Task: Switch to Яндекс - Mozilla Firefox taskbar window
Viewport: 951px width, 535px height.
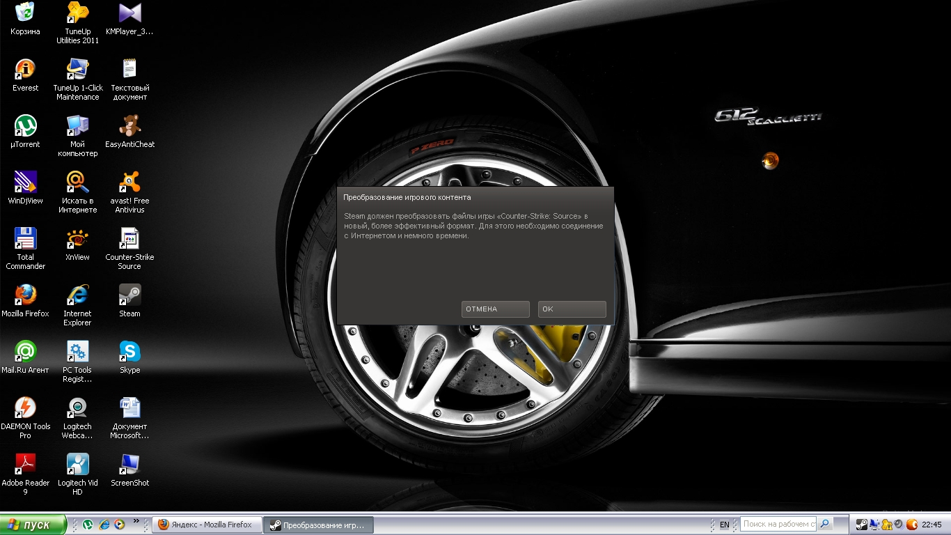Action: [206, 525]
